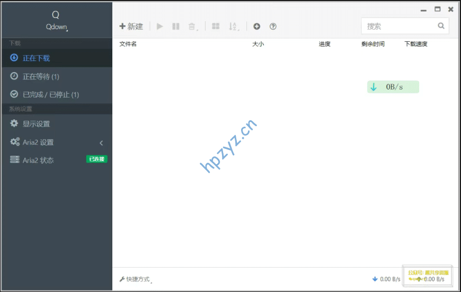
Task: Click the select all grid icon
Action: 216,26
